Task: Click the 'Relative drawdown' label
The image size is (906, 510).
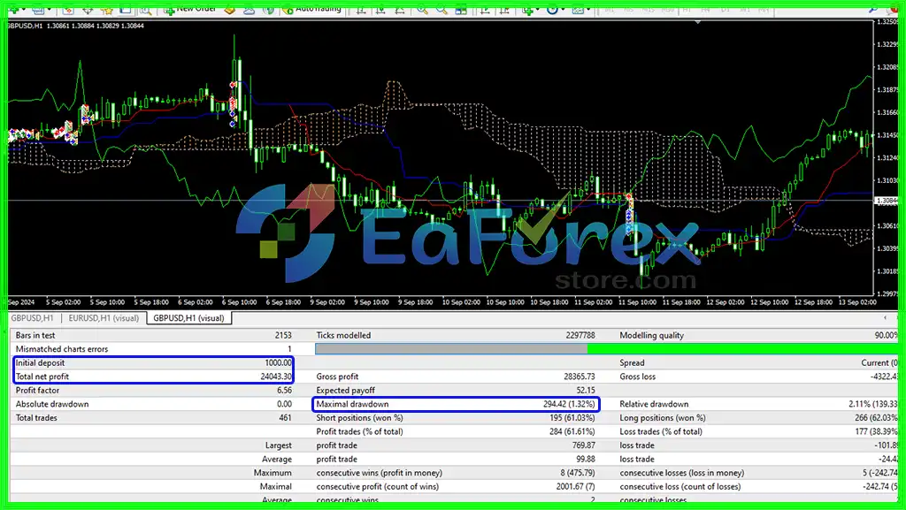Action: (654, 405)
